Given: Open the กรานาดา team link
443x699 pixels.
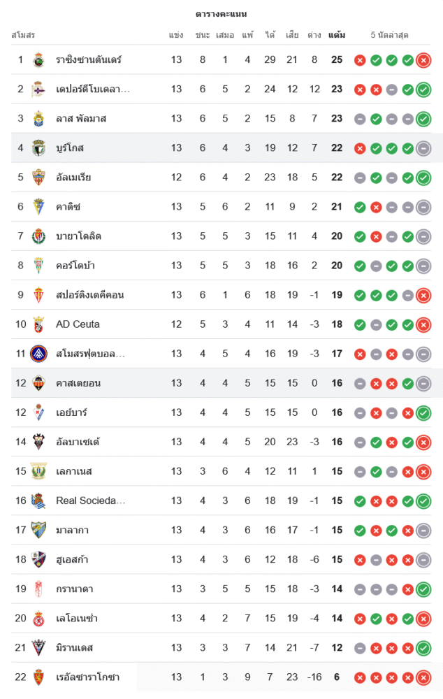Looking at the screenshot, I should [77, 589].
